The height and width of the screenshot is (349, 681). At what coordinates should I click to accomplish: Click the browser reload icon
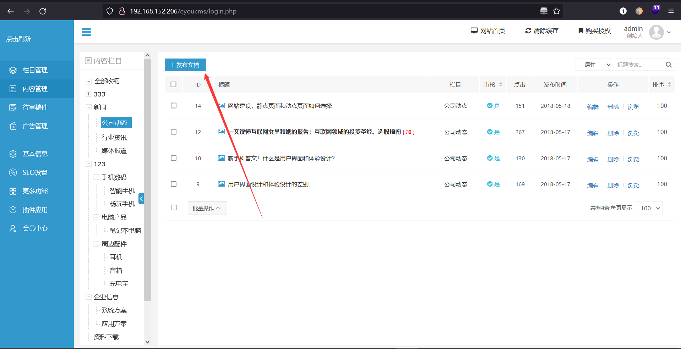[43, 11]
